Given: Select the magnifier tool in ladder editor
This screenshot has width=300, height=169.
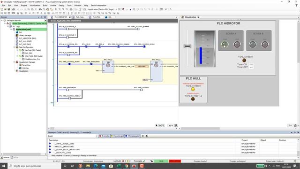Looking at the screenshot, I should 163,125.
